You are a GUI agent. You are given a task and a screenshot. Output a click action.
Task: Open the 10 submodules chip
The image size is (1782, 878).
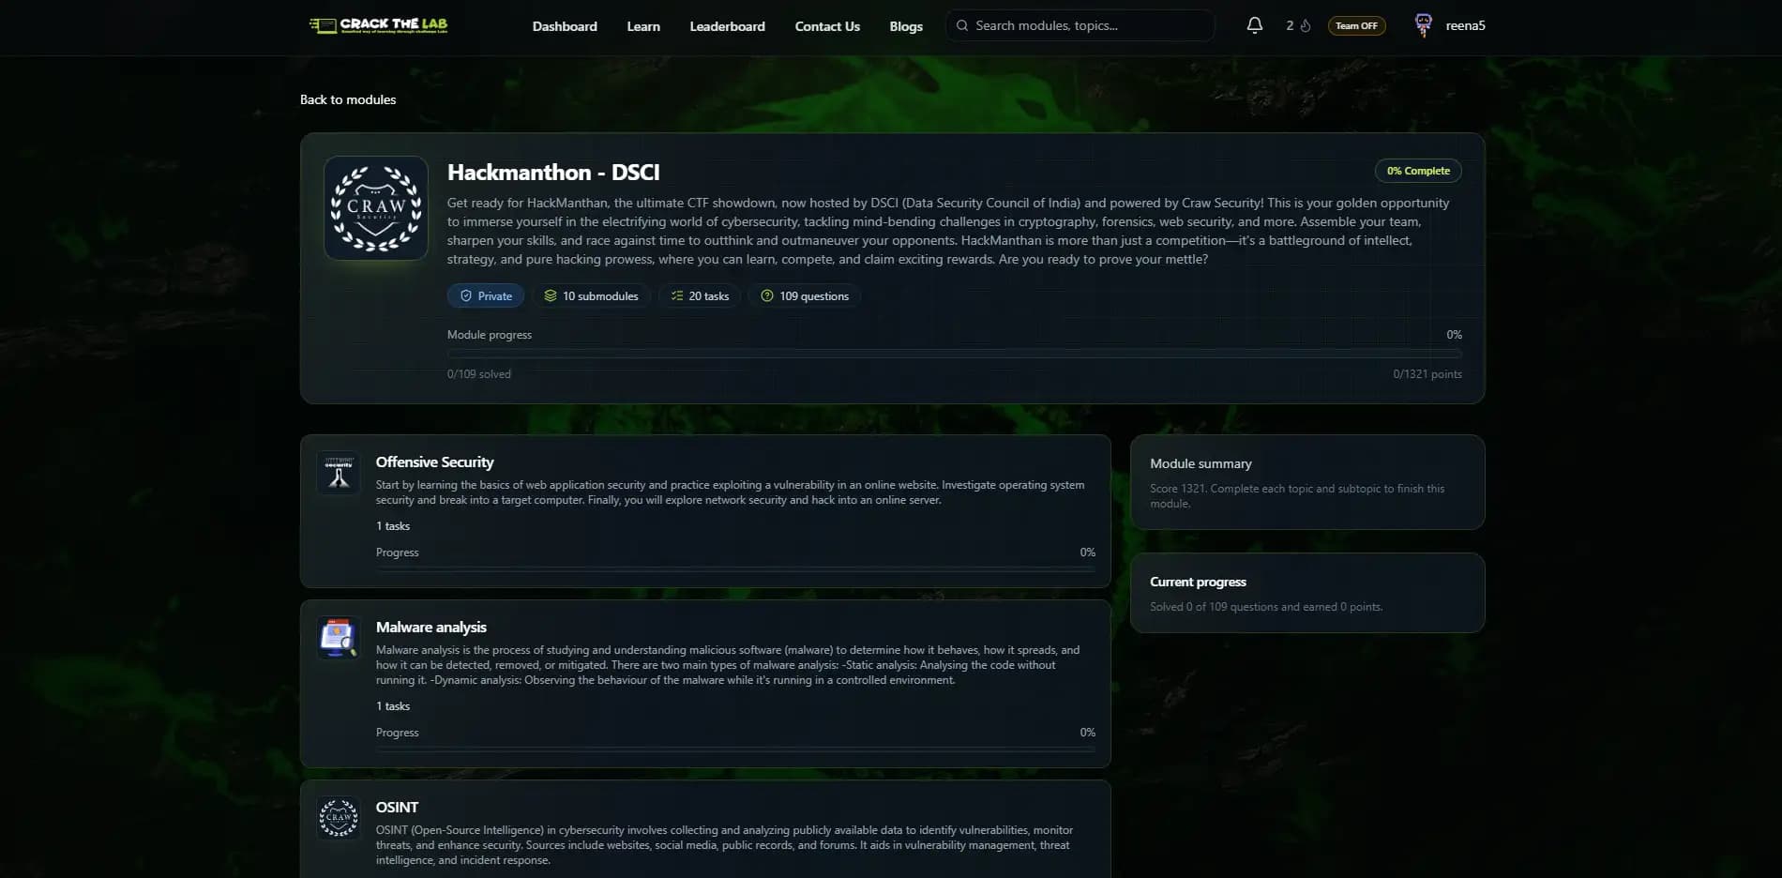click(x=592, y=295)
